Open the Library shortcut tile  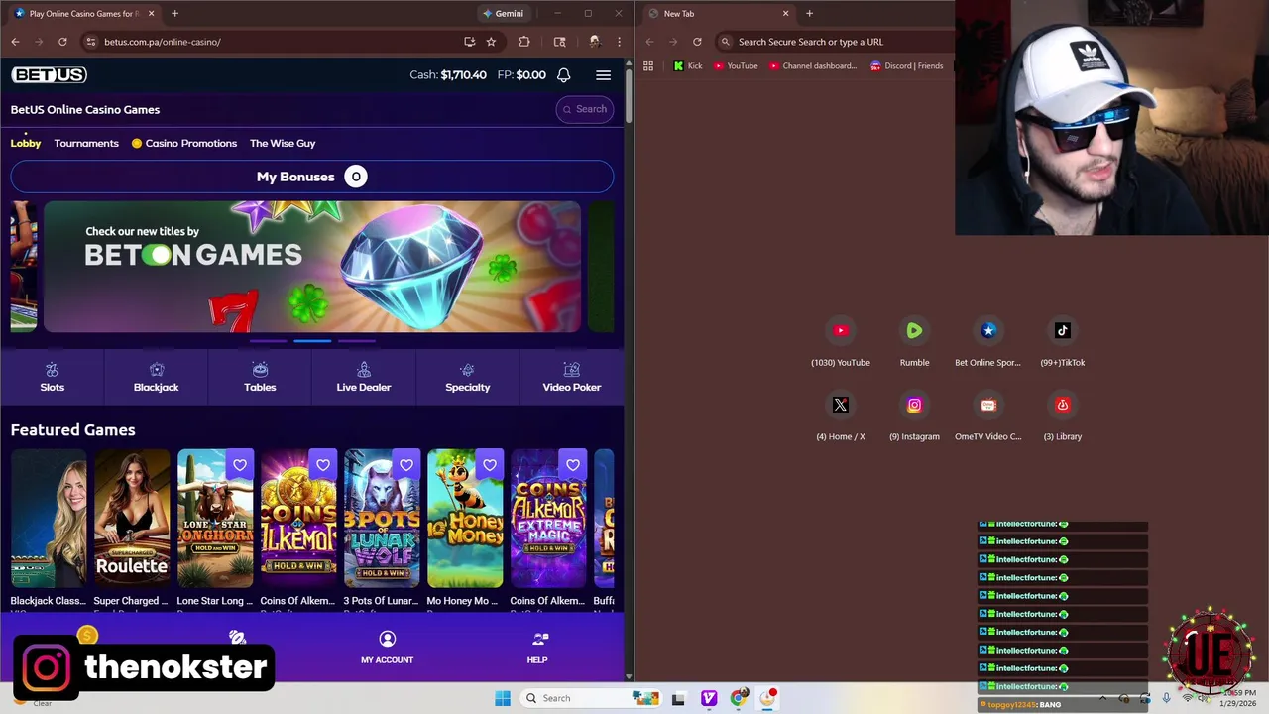(x=1062, y=416)
